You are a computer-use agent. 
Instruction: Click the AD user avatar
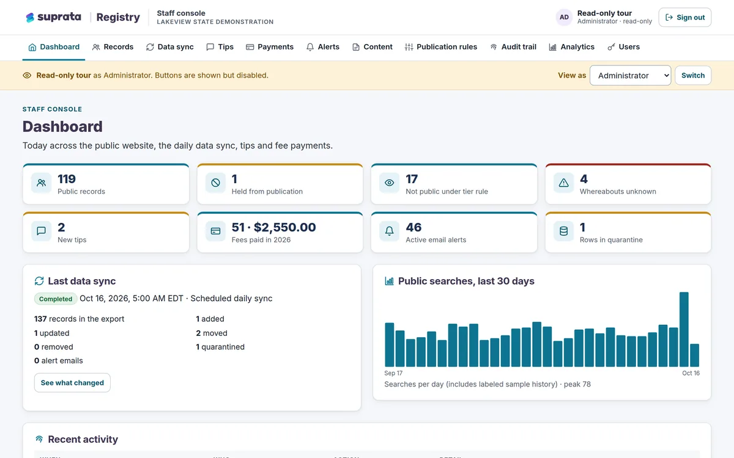(x=564, y=18)
